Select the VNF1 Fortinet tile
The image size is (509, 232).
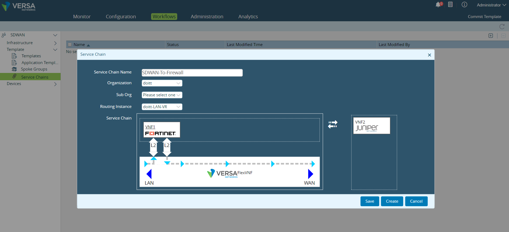(162, 130)
